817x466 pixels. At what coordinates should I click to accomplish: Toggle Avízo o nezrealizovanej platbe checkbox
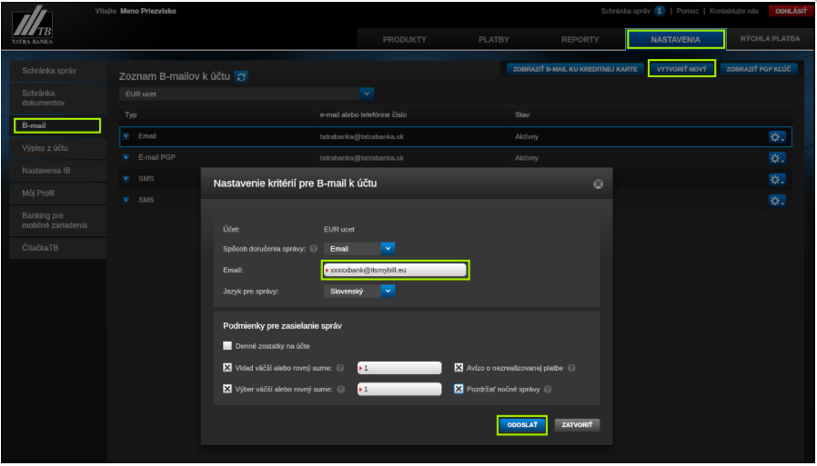pyautogui.click(x=459, y=368)
